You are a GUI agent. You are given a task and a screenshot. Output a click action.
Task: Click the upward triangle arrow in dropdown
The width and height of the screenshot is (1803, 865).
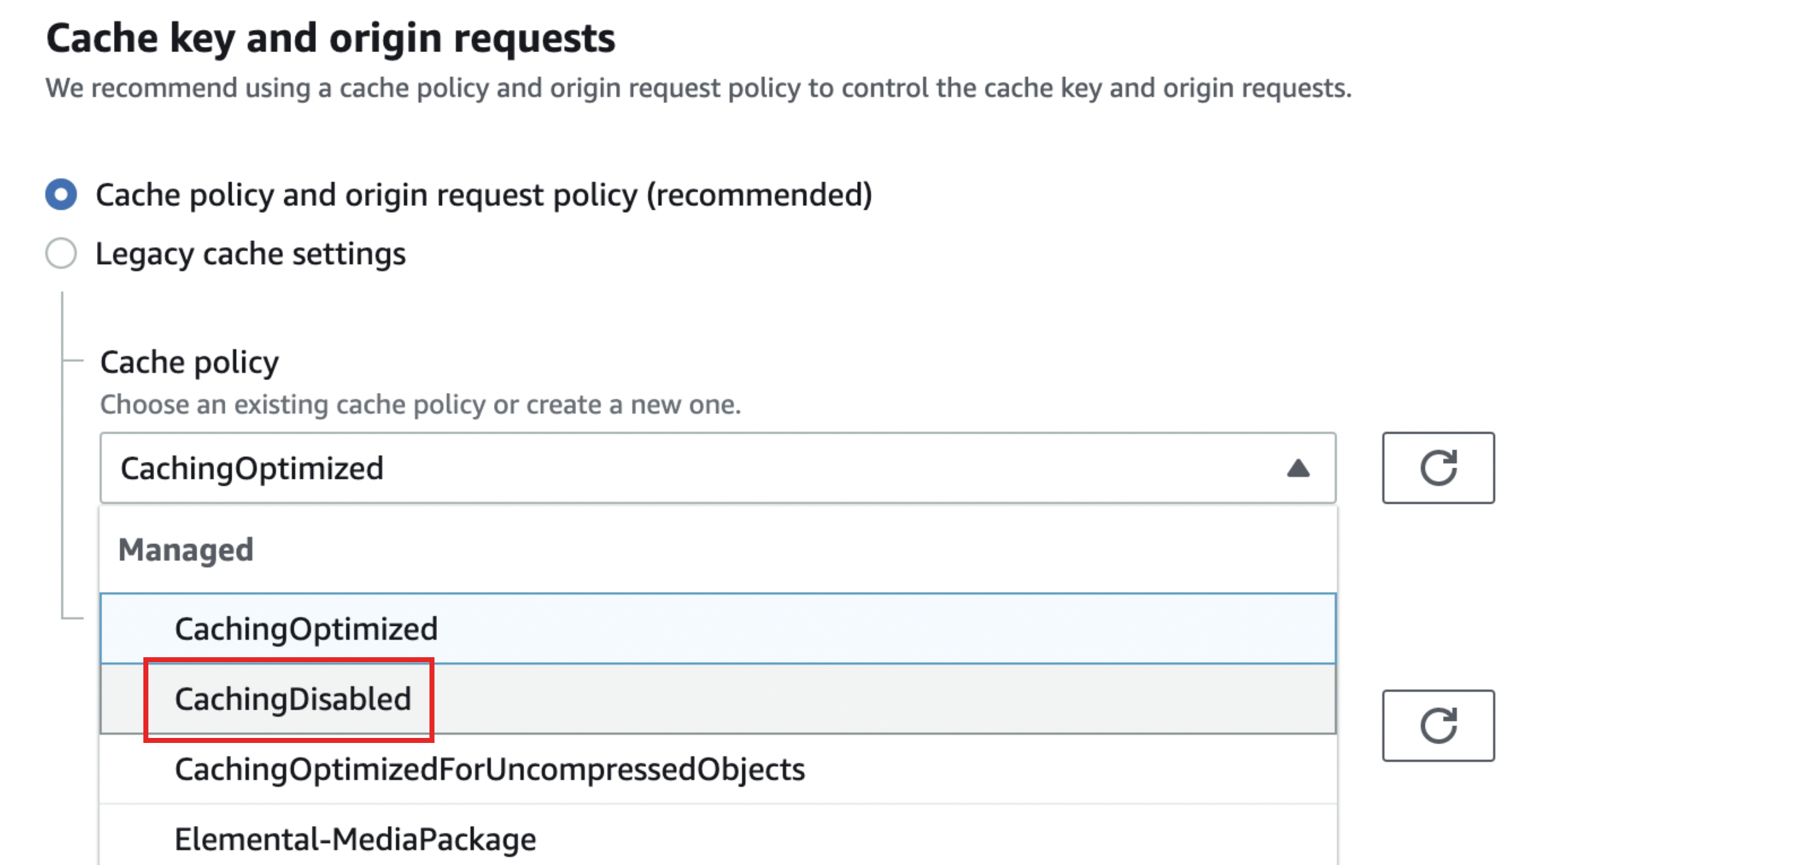[x=1298, y=468]
